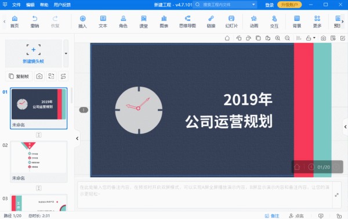This screenshot has height=219, width=348.
Task: Click the status bar presentation screen icon
Action: click(321, 216)
